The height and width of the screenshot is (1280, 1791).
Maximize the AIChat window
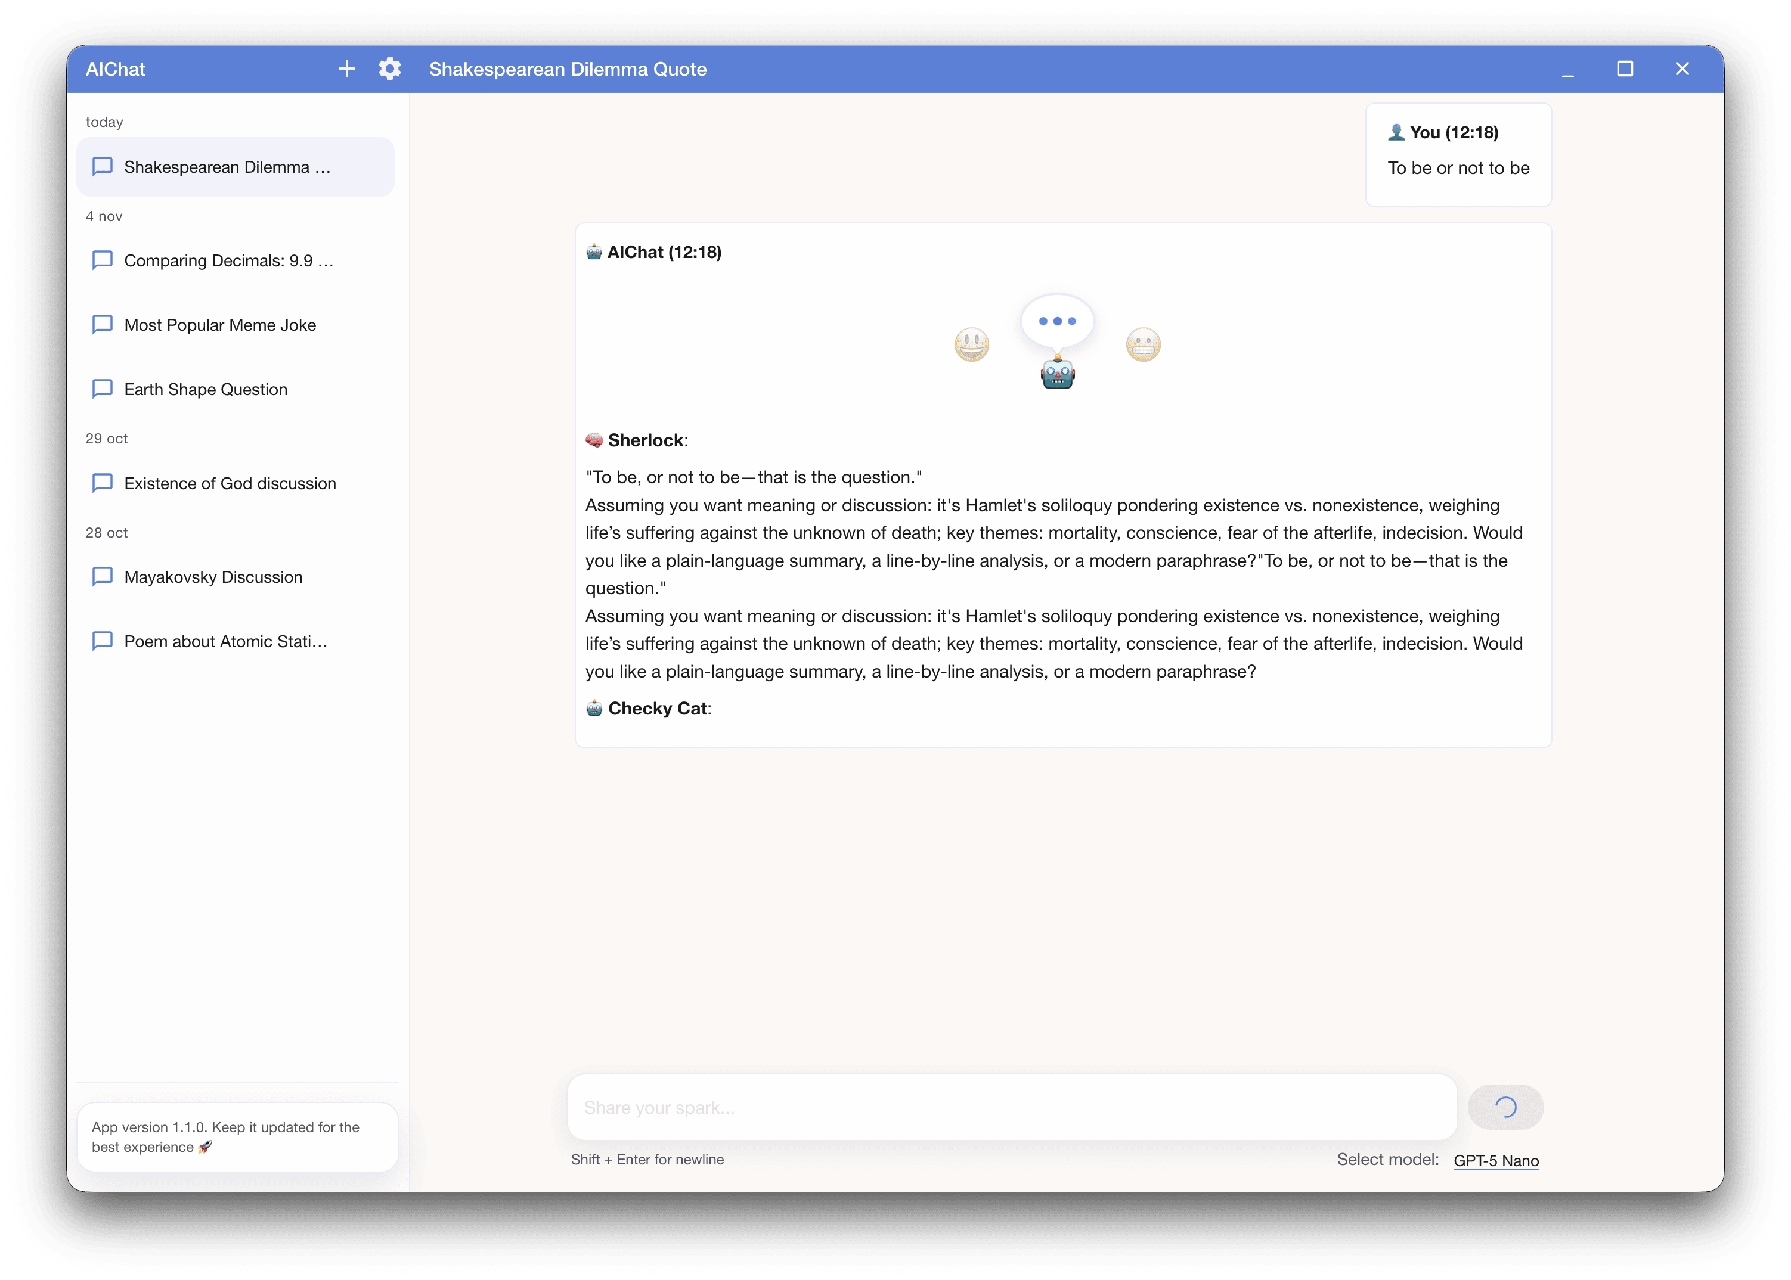[x=1625, y=69]
